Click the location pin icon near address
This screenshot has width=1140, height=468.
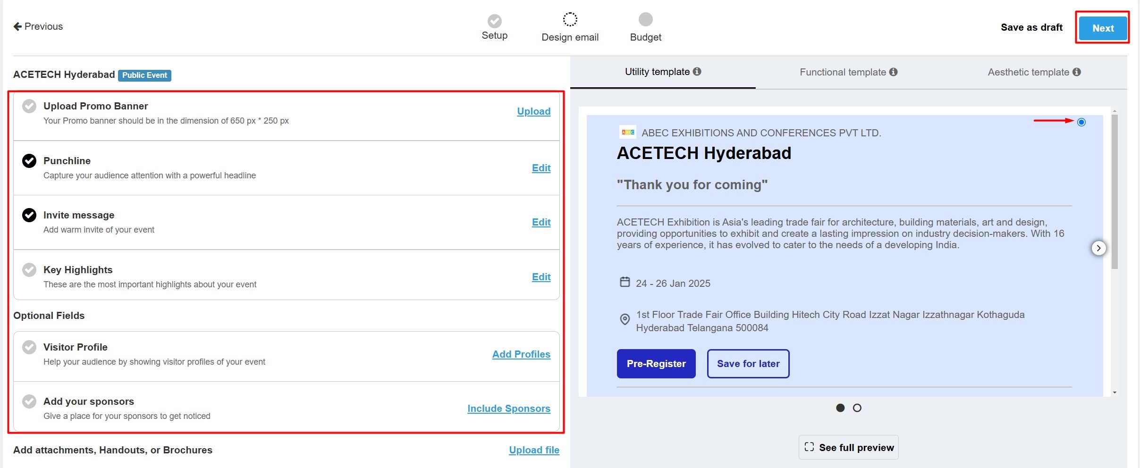coord(625,319)
